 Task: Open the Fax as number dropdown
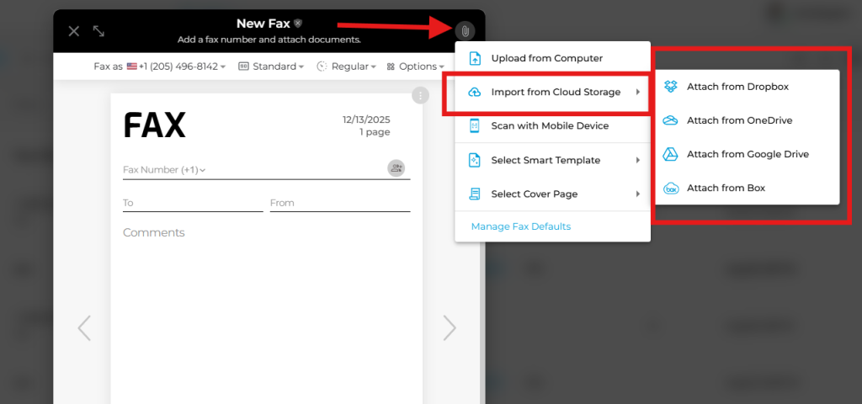160,66
